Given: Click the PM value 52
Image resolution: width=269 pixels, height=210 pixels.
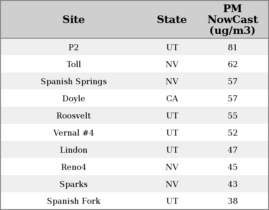Looking at the screenshot, I should tap(233, 133).
